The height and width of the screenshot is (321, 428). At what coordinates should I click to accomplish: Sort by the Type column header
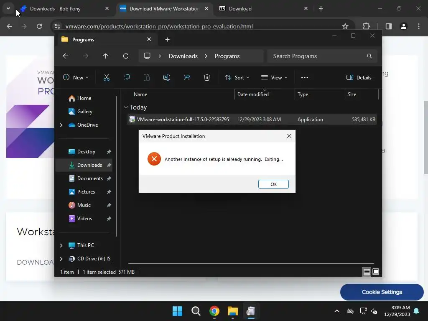(320, 94)
